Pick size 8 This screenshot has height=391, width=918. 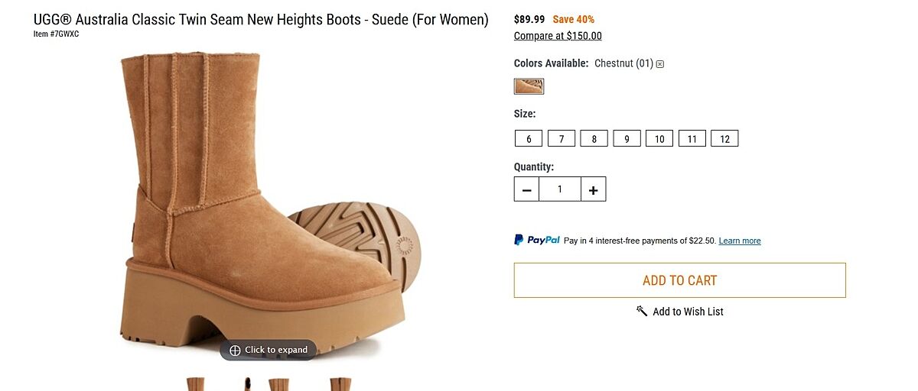594,139
